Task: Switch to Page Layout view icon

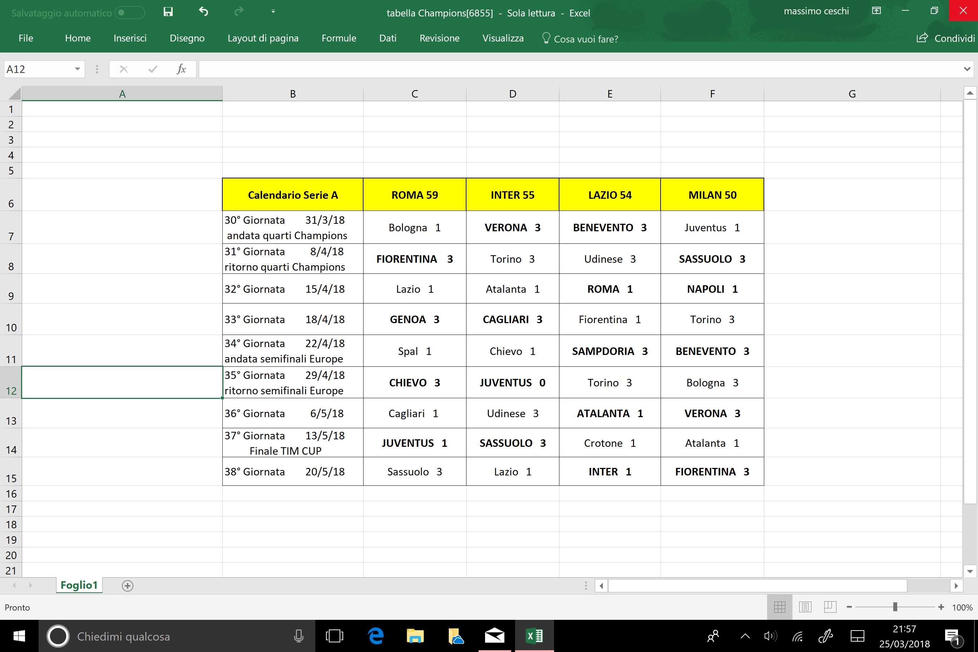Action: pyautogui.click(x=805, y=607)
